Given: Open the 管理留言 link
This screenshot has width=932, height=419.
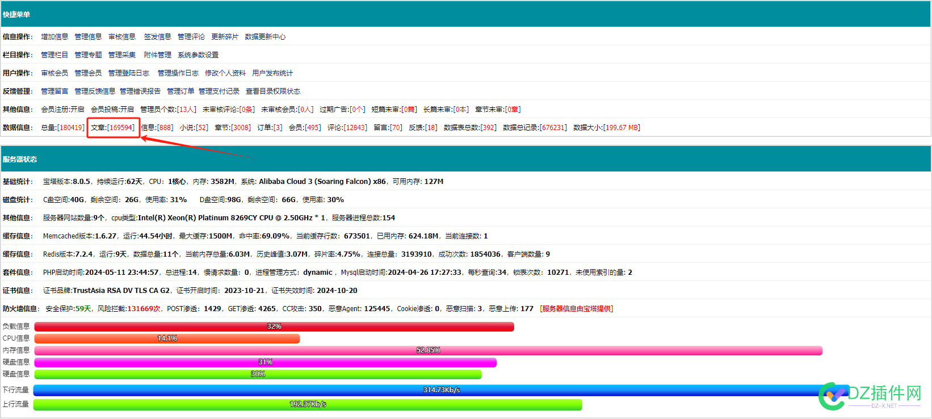Looking at the screenshot, I should tap(54, 91).
